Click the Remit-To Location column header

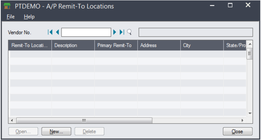coord(30,45)
